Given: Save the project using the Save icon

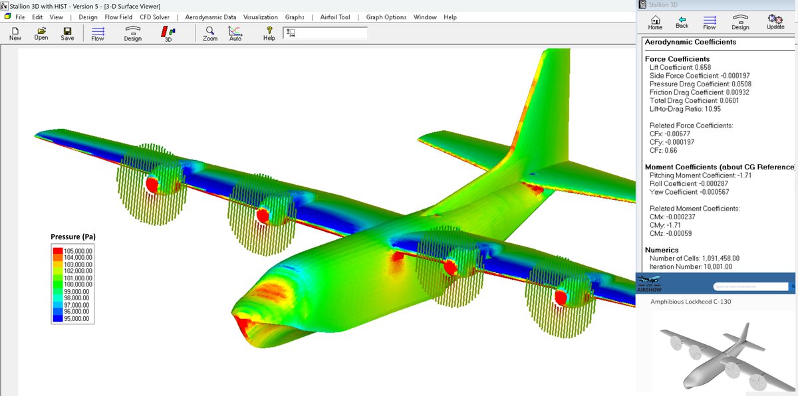Looking at the screenshot, I should pyautogui.click(x=66, y=33).
